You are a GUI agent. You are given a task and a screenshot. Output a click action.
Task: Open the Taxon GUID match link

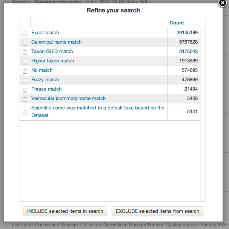coord(52,52)
